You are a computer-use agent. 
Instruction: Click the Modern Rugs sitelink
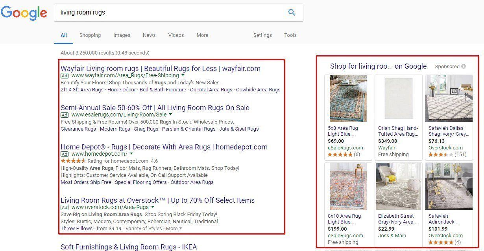[x=115, y=129]
